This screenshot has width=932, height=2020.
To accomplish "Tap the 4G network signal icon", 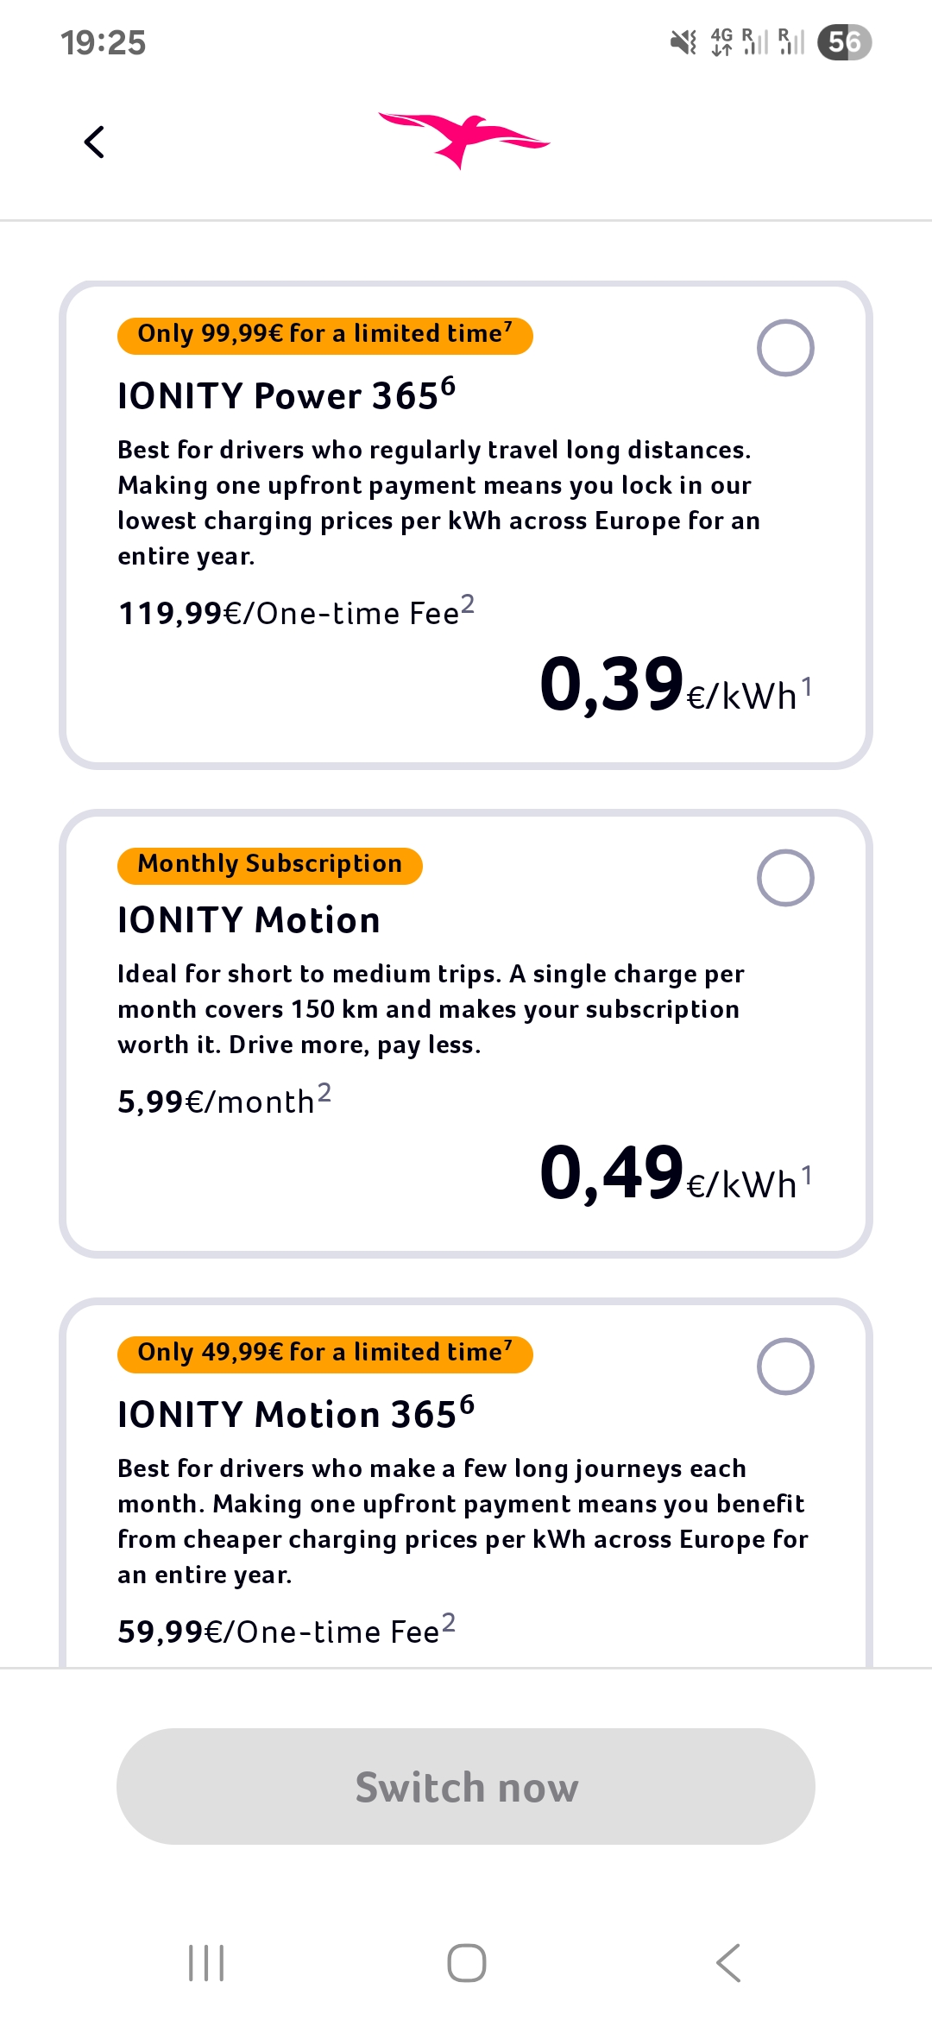I will point(721,41).
